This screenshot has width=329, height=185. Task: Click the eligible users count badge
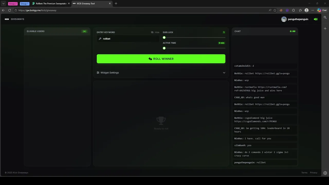coord(84,31)
